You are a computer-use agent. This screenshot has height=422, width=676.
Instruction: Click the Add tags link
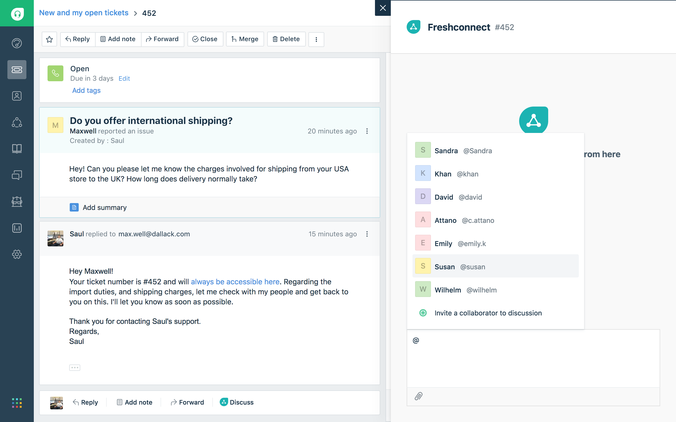(86, 90)
